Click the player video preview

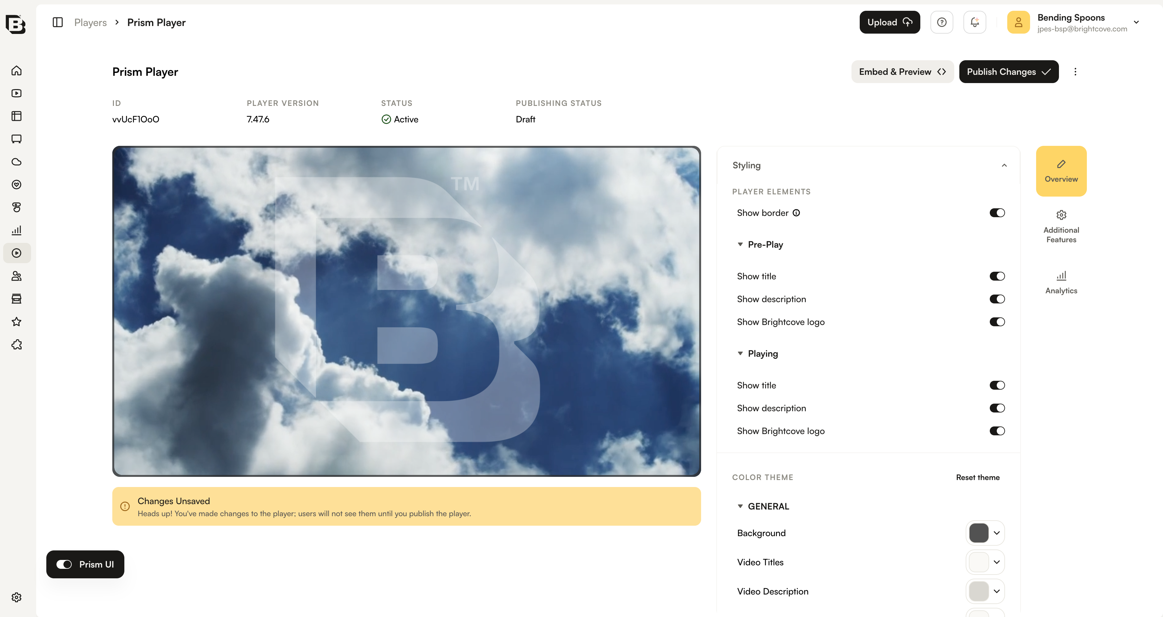coord(406,311)
